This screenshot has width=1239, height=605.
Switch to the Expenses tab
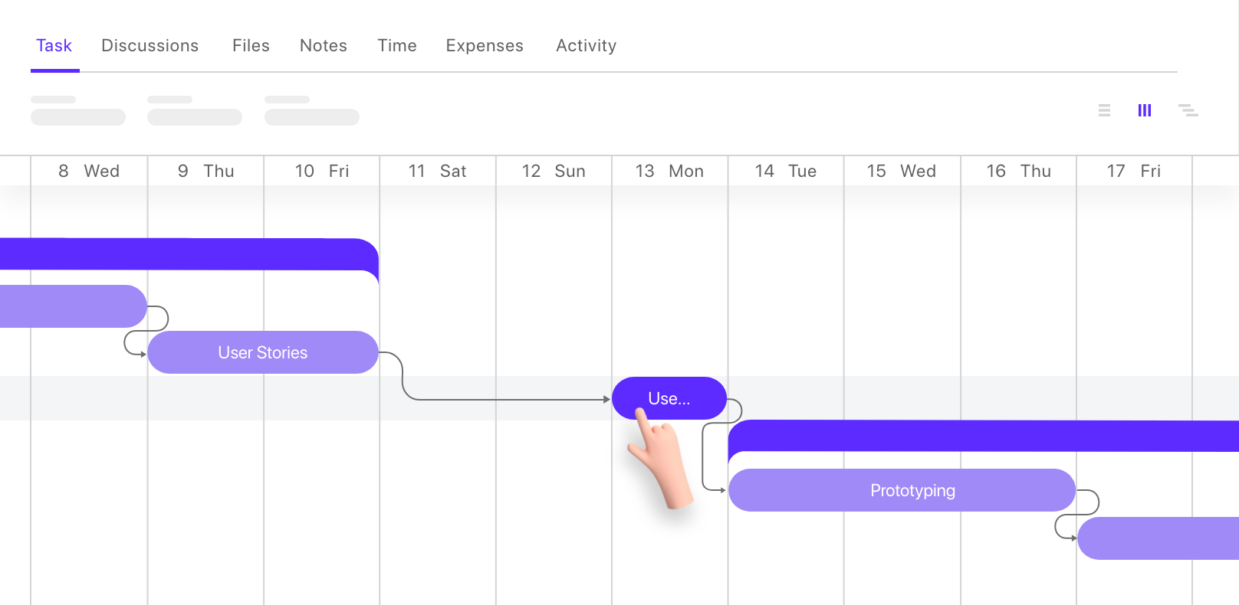pos(485,46)
